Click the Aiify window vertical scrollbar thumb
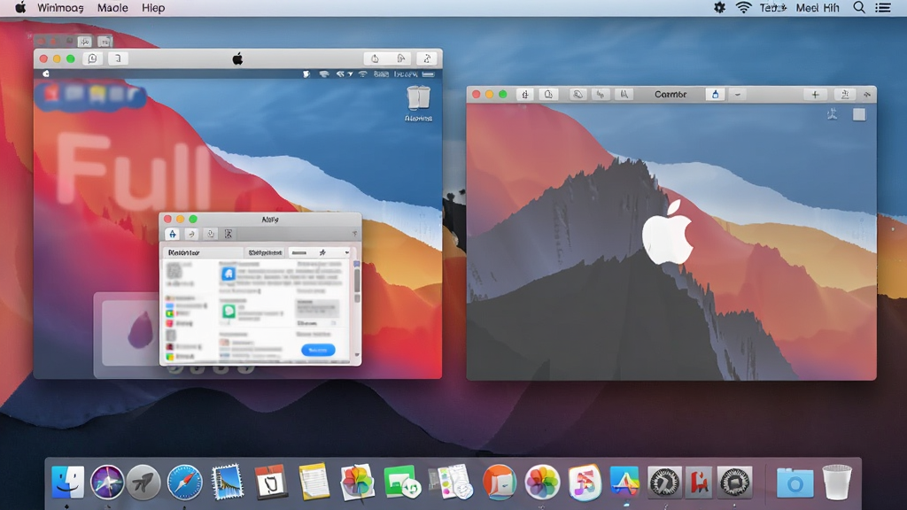 (x=357, y=281)
